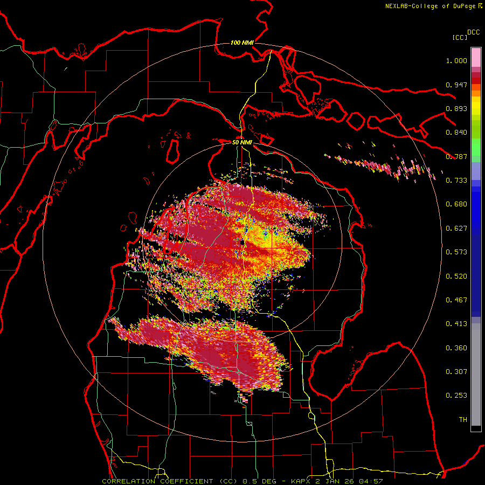Click the [CC] units label
Screen dimensions: 485x485
(460, 37)
